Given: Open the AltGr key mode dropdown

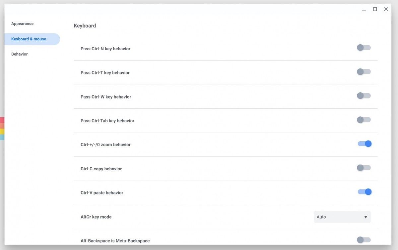Looking at the screenshot, I should point(342,217).
